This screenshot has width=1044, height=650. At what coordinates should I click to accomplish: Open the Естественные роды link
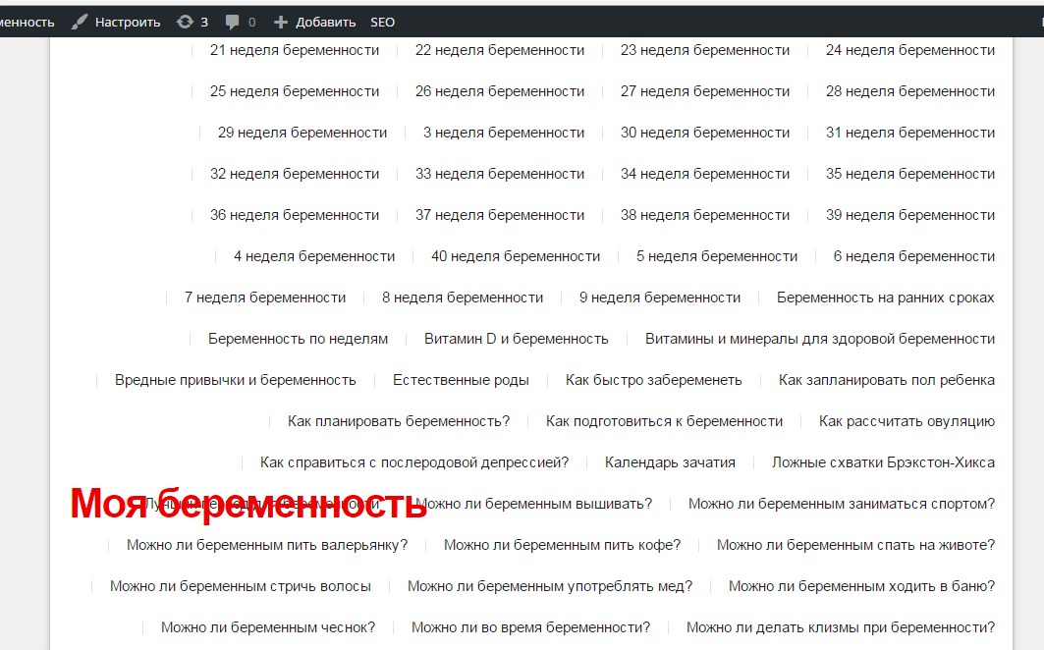[x=461, y=379]
